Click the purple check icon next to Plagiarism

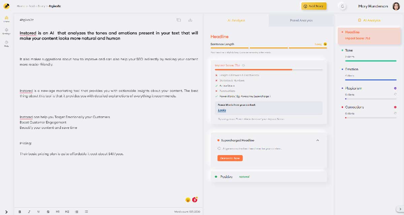(x=395, y=88)
